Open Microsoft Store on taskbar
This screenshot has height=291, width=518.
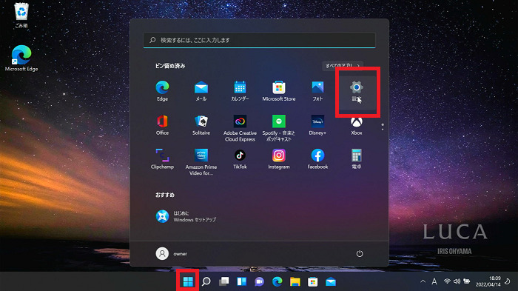coord(312,281)
